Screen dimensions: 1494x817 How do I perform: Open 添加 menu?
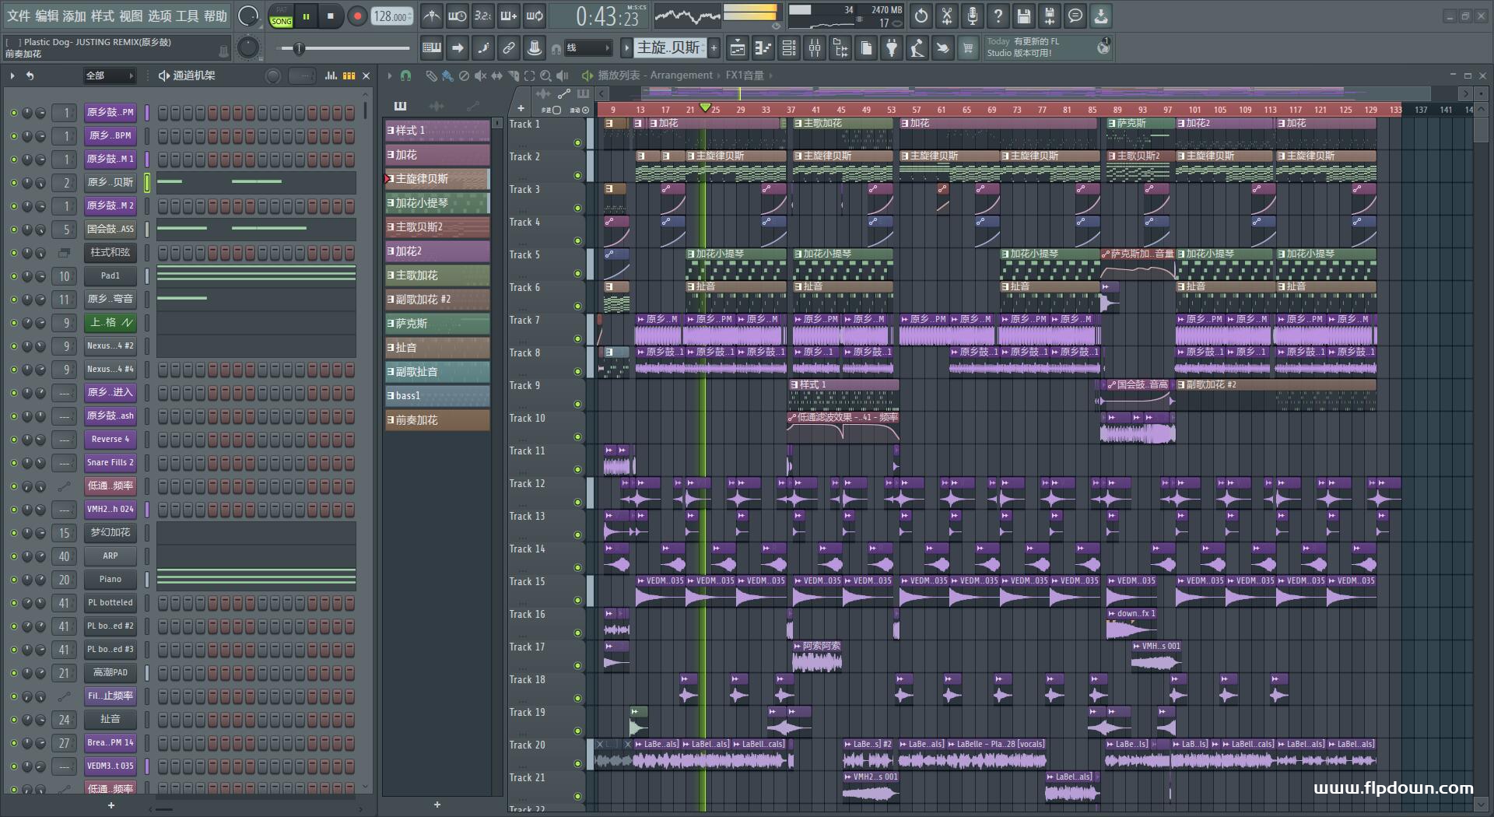pos(75,16)
